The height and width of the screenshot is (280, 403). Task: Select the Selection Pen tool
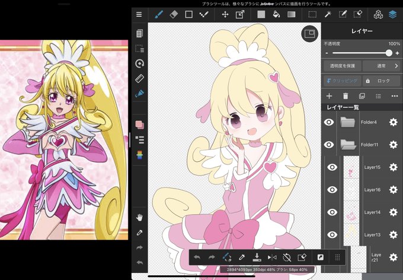point(343,14)
